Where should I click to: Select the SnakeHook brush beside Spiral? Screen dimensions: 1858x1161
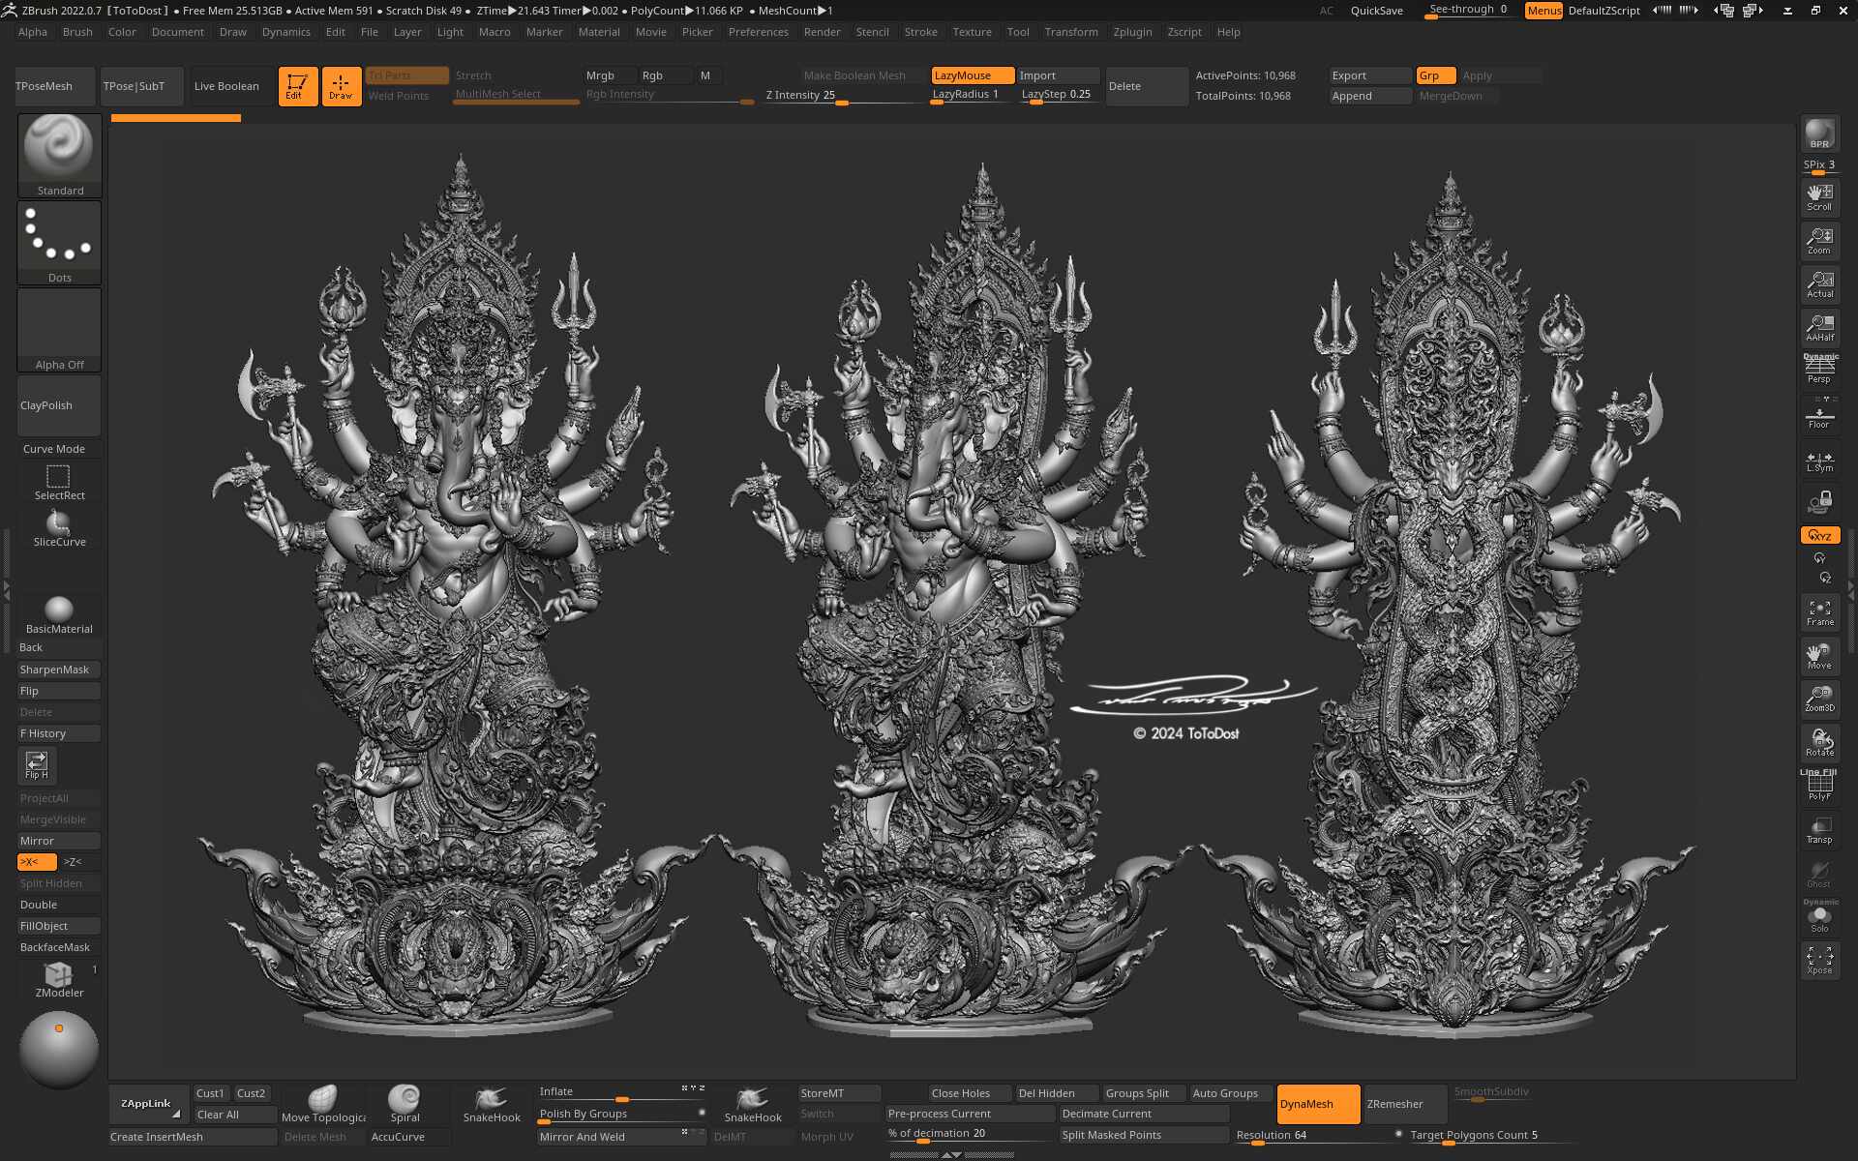(x=492, y=1104)
